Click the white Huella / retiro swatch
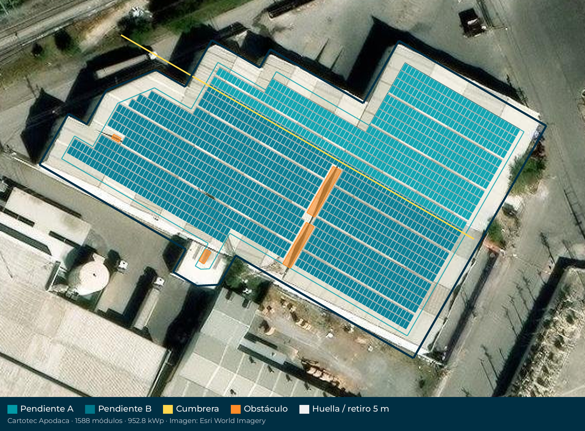The width and height of the screenshot is (585, 431). 304,409
